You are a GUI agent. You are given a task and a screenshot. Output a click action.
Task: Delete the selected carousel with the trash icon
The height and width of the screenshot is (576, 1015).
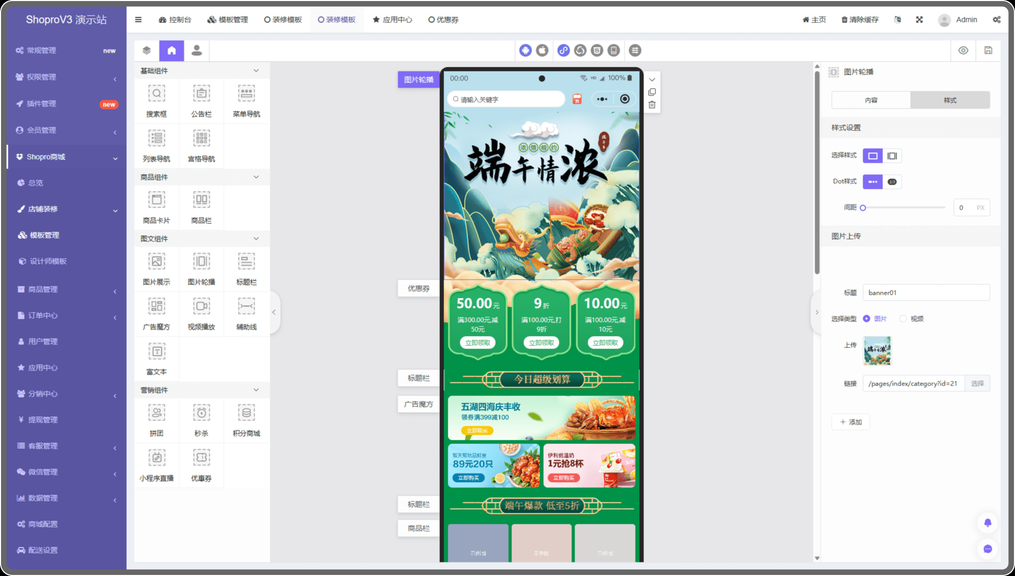point(652,105)
